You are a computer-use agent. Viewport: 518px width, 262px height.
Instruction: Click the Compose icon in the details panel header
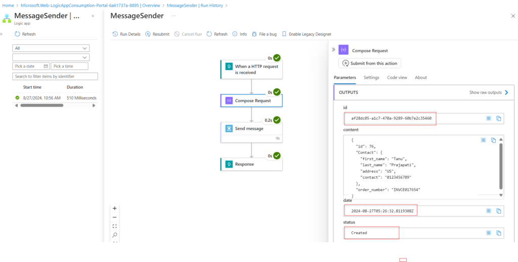[343, 50]
